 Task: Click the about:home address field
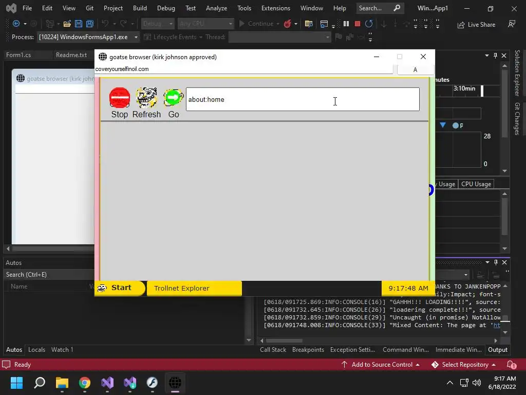click(x=303, y=99)
